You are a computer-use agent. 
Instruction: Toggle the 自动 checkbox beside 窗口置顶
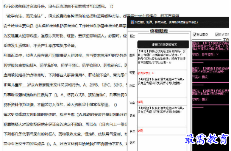tap(217, 35)
